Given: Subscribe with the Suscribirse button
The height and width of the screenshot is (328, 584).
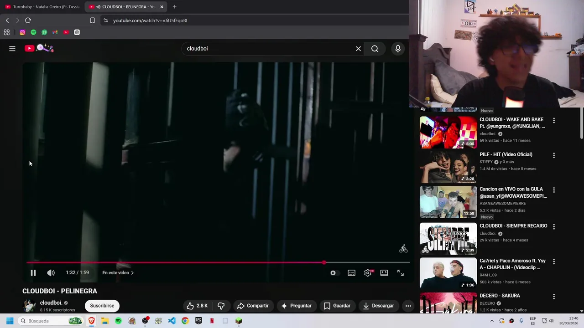Looking at the screenshot, I should click(102, 306).
